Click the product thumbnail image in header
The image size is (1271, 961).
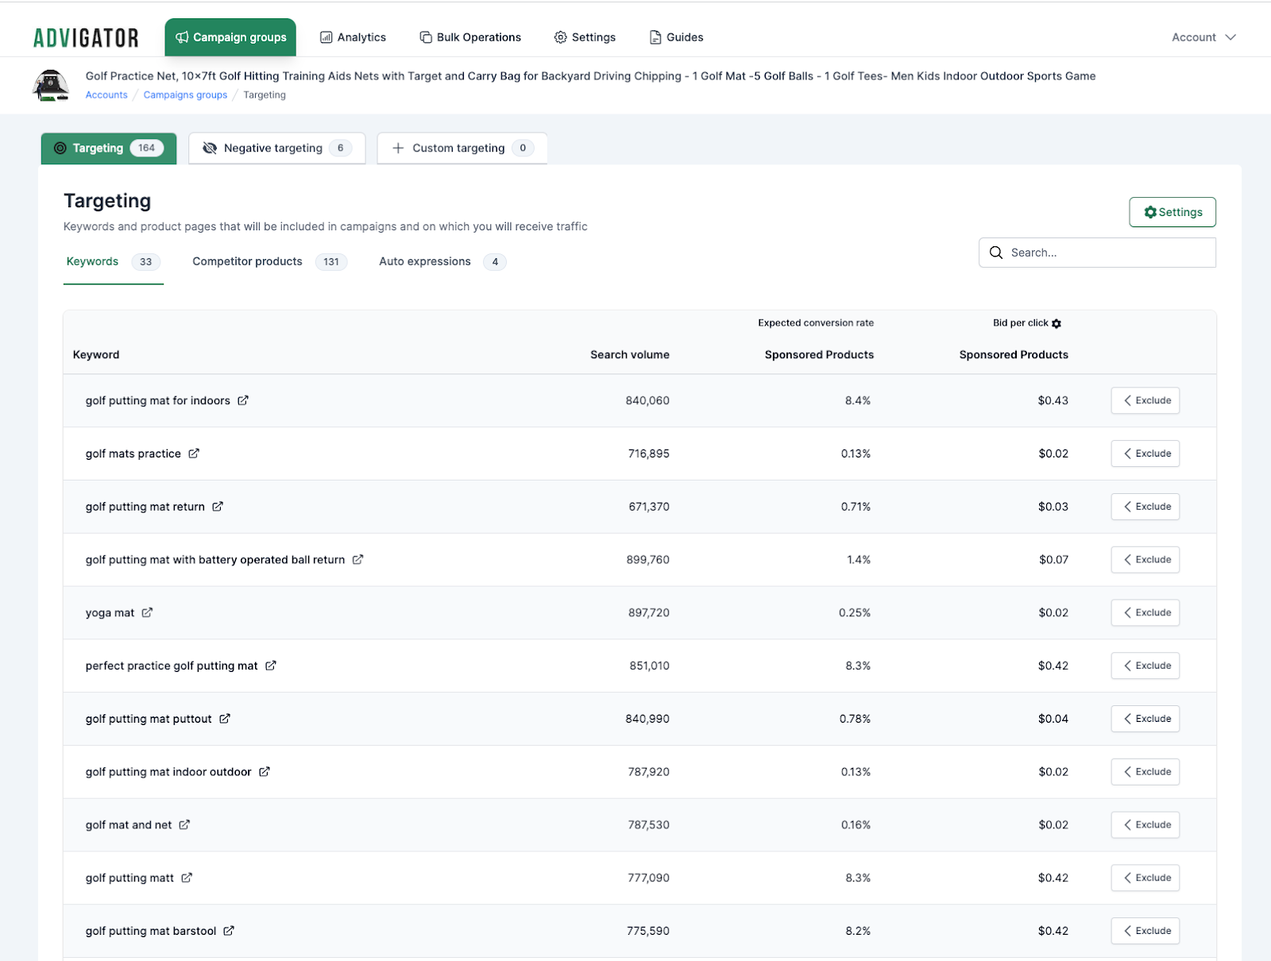(x=51, y=85)
